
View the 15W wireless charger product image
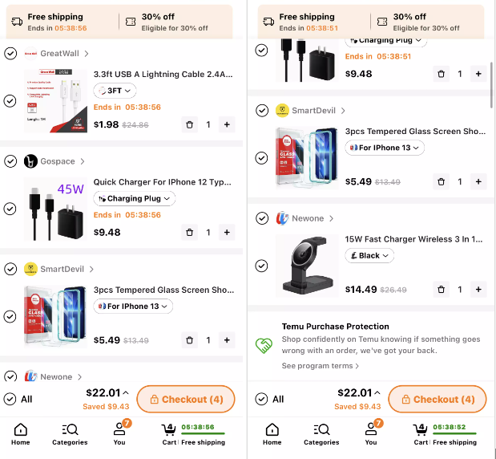click(307, 266)
